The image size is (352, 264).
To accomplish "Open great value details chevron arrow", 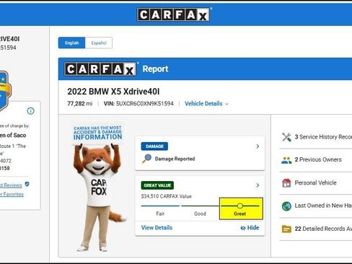I will click(x=258, y=185).
